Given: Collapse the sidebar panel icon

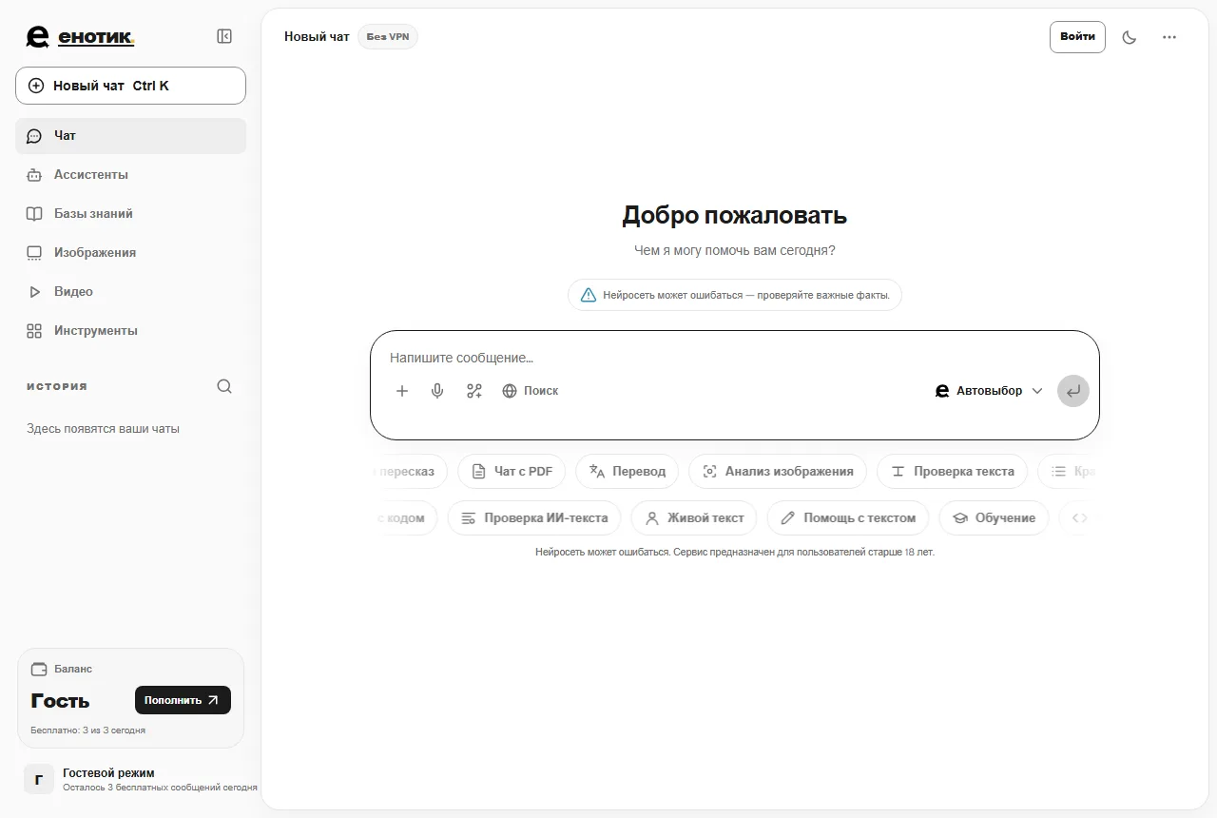Looking at the screenshot, I should 224,36.
